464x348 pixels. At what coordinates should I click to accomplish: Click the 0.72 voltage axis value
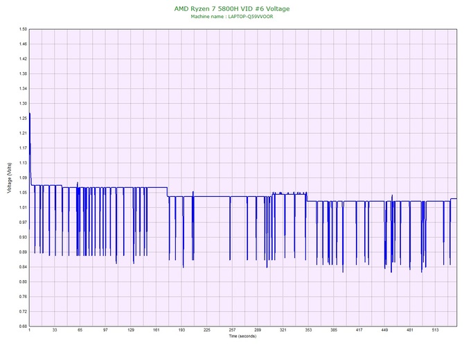(23, 311)
